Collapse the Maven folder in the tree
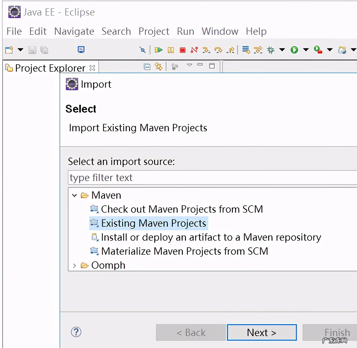Screen dimensions: 357x348 click(x=75, y=196)
